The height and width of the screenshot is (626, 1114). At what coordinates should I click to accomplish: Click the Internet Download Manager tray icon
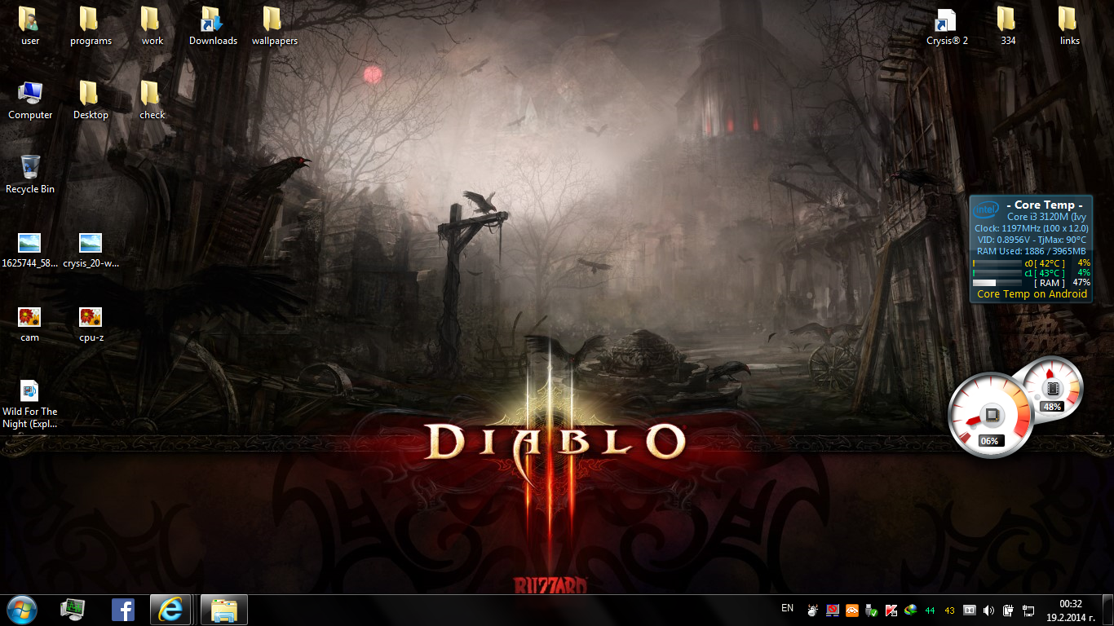point(911,610)
